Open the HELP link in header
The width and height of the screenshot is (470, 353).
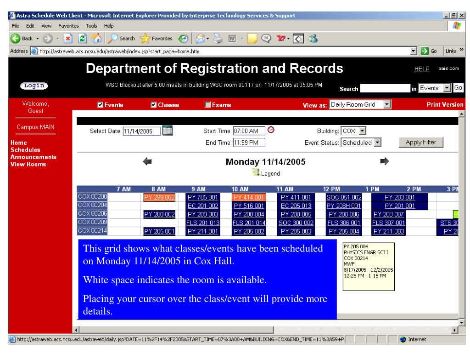422,69
